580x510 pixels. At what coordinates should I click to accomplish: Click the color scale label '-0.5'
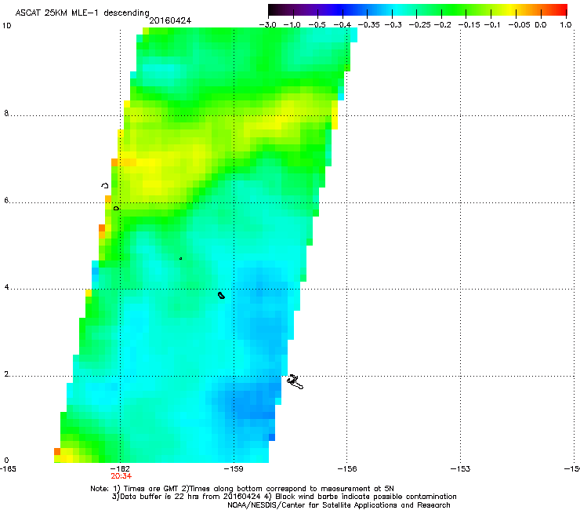click(317, 25)
